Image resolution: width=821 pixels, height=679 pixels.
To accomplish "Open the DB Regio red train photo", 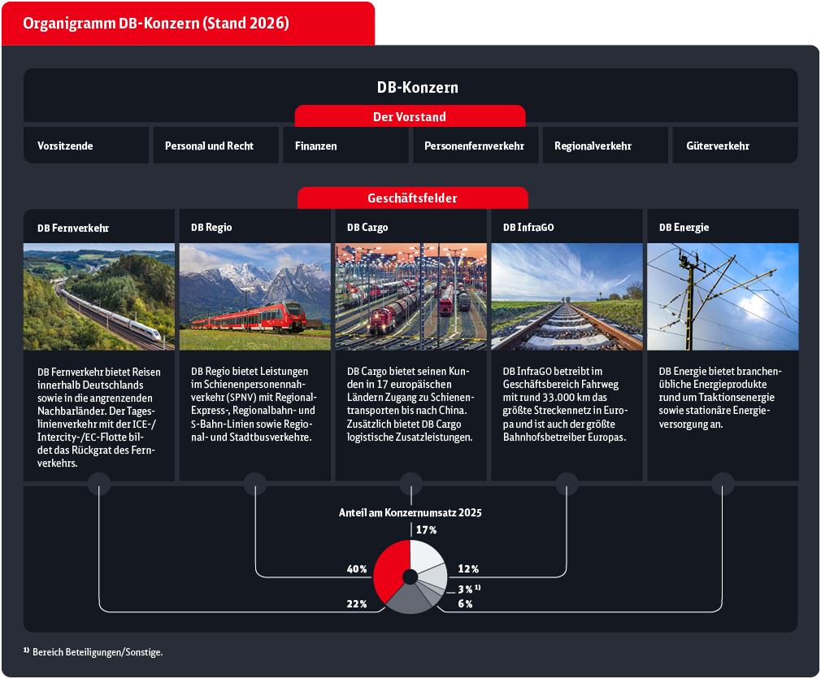I will [x=255, y=297].
